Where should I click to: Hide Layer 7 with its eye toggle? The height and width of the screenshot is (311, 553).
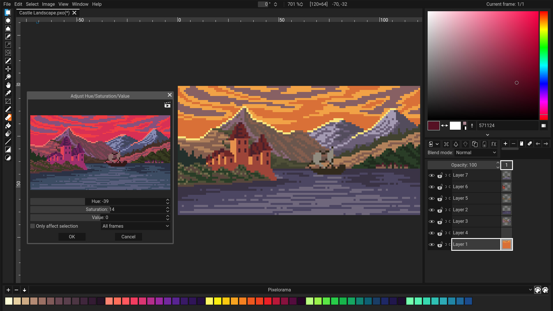coord(432,175)
